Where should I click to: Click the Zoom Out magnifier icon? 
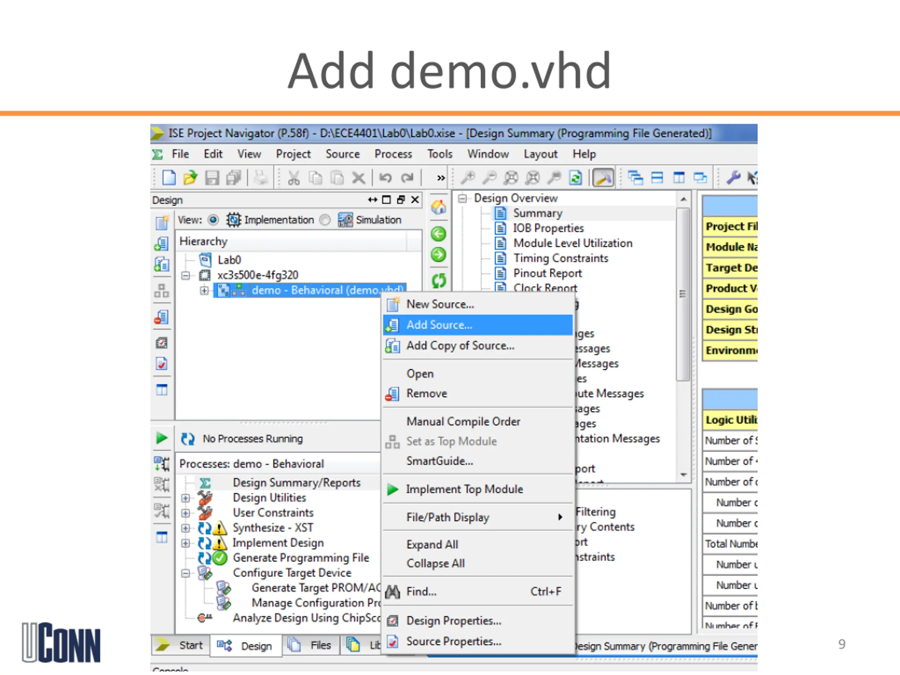point(489,178)
